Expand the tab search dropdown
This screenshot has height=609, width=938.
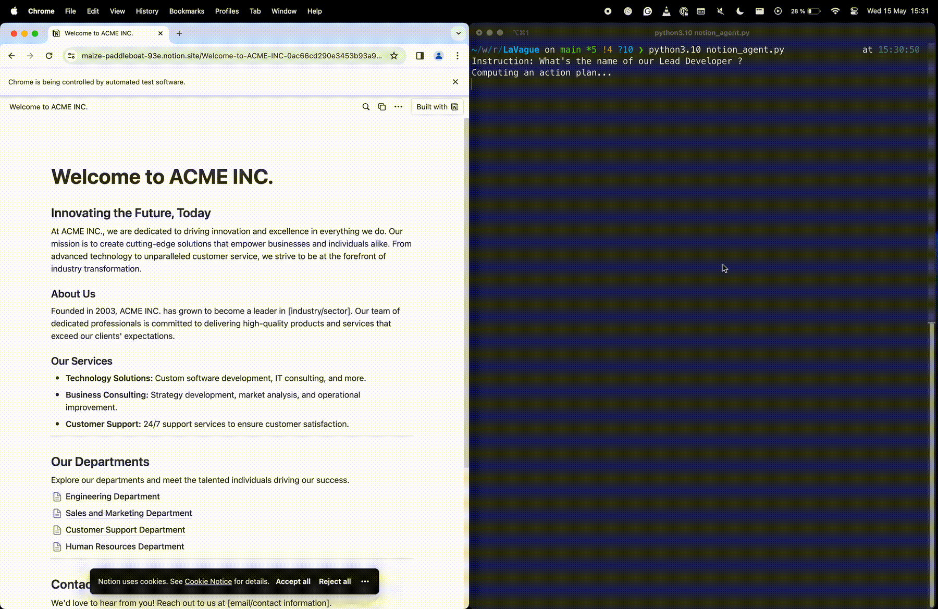tap(459, 33)
